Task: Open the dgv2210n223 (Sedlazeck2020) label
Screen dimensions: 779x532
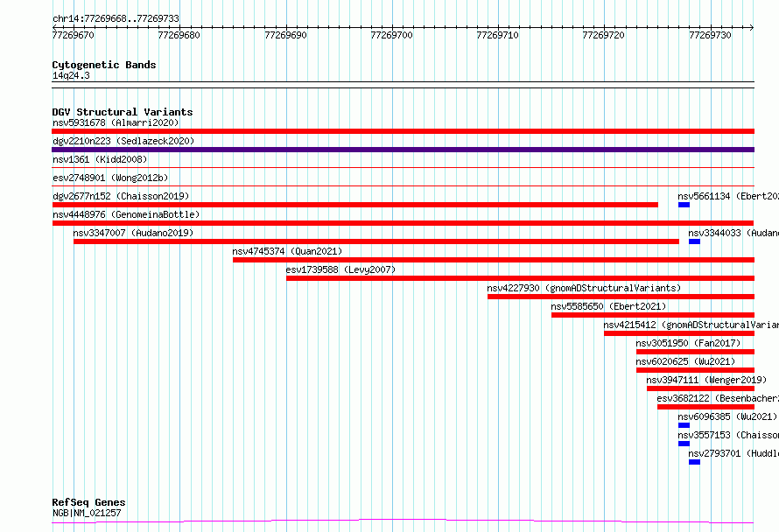Action: tap(123, 141)
